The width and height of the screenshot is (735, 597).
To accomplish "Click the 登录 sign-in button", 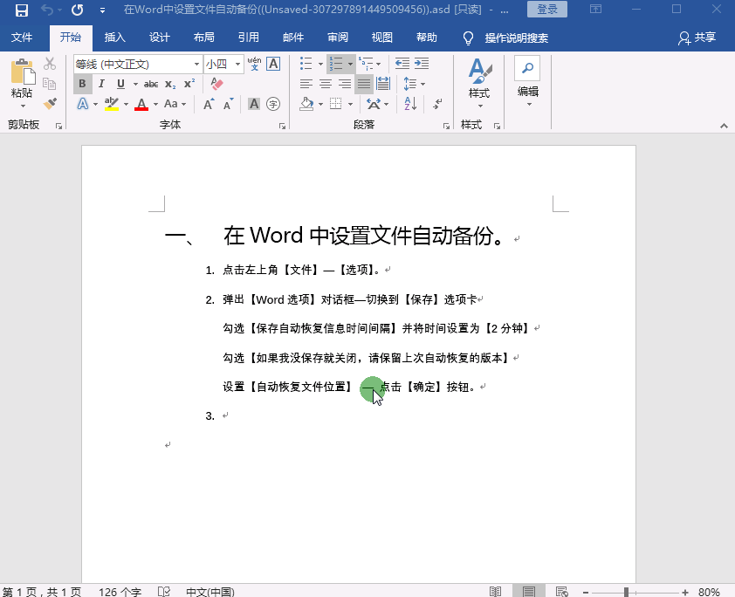I will coord(547,9).
